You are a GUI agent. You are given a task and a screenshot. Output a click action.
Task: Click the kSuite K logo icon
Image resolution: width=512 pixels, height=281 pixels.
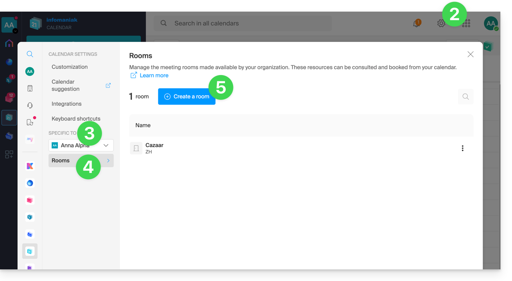(x=30, y=166)
